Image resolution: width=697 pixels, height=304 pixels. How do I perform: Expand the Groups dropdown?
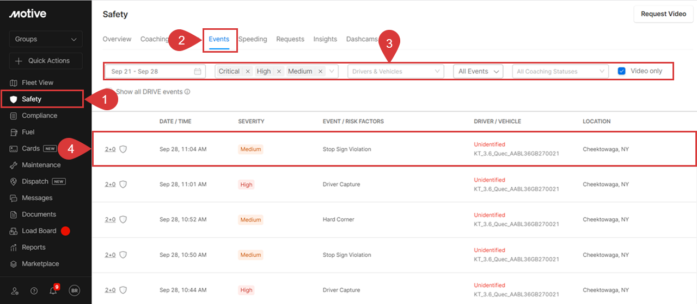pos(46,39)
